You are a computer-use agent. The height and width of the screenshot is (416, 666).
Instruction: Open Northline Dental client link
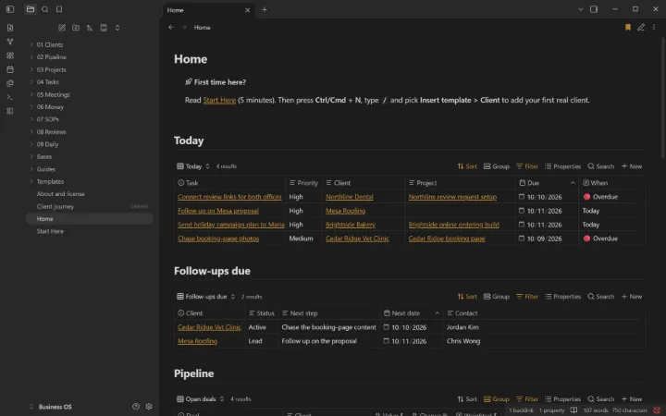click(349, 197)
